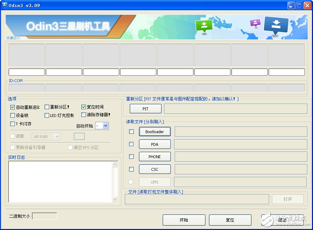Screen dimensions: 313x230
Task: Enable the 设备锁 device lock checkbox
Action: [x=12, y=115]
